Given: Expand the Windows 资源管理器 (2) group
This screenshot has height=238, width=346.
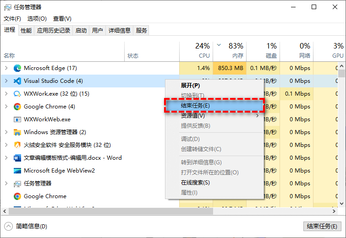Looking at the screenshot, I should coord(6,132).
